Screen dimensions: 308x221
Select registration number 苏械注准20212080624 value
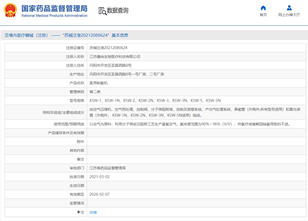[109, 48]
